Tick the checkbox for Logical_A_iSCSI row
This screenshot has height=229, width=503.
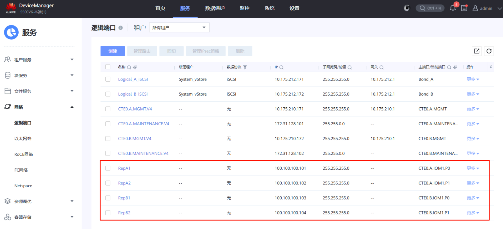108,79
